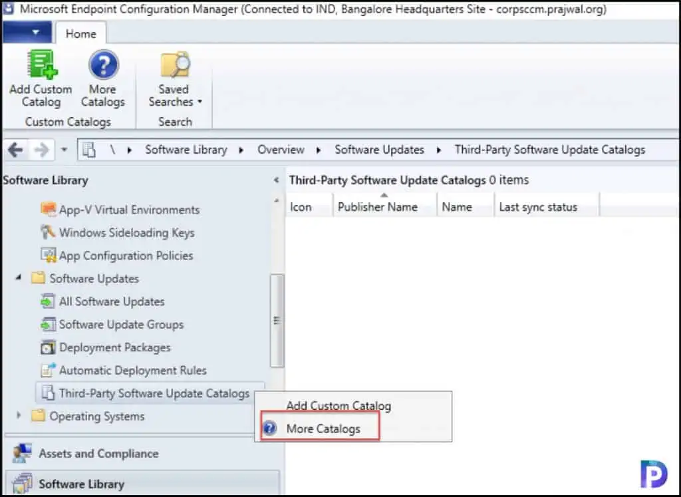The height and width of the screenshot is (497, 681).
Task: Select Software Update Groups tree item
Action: pos(121,325)
